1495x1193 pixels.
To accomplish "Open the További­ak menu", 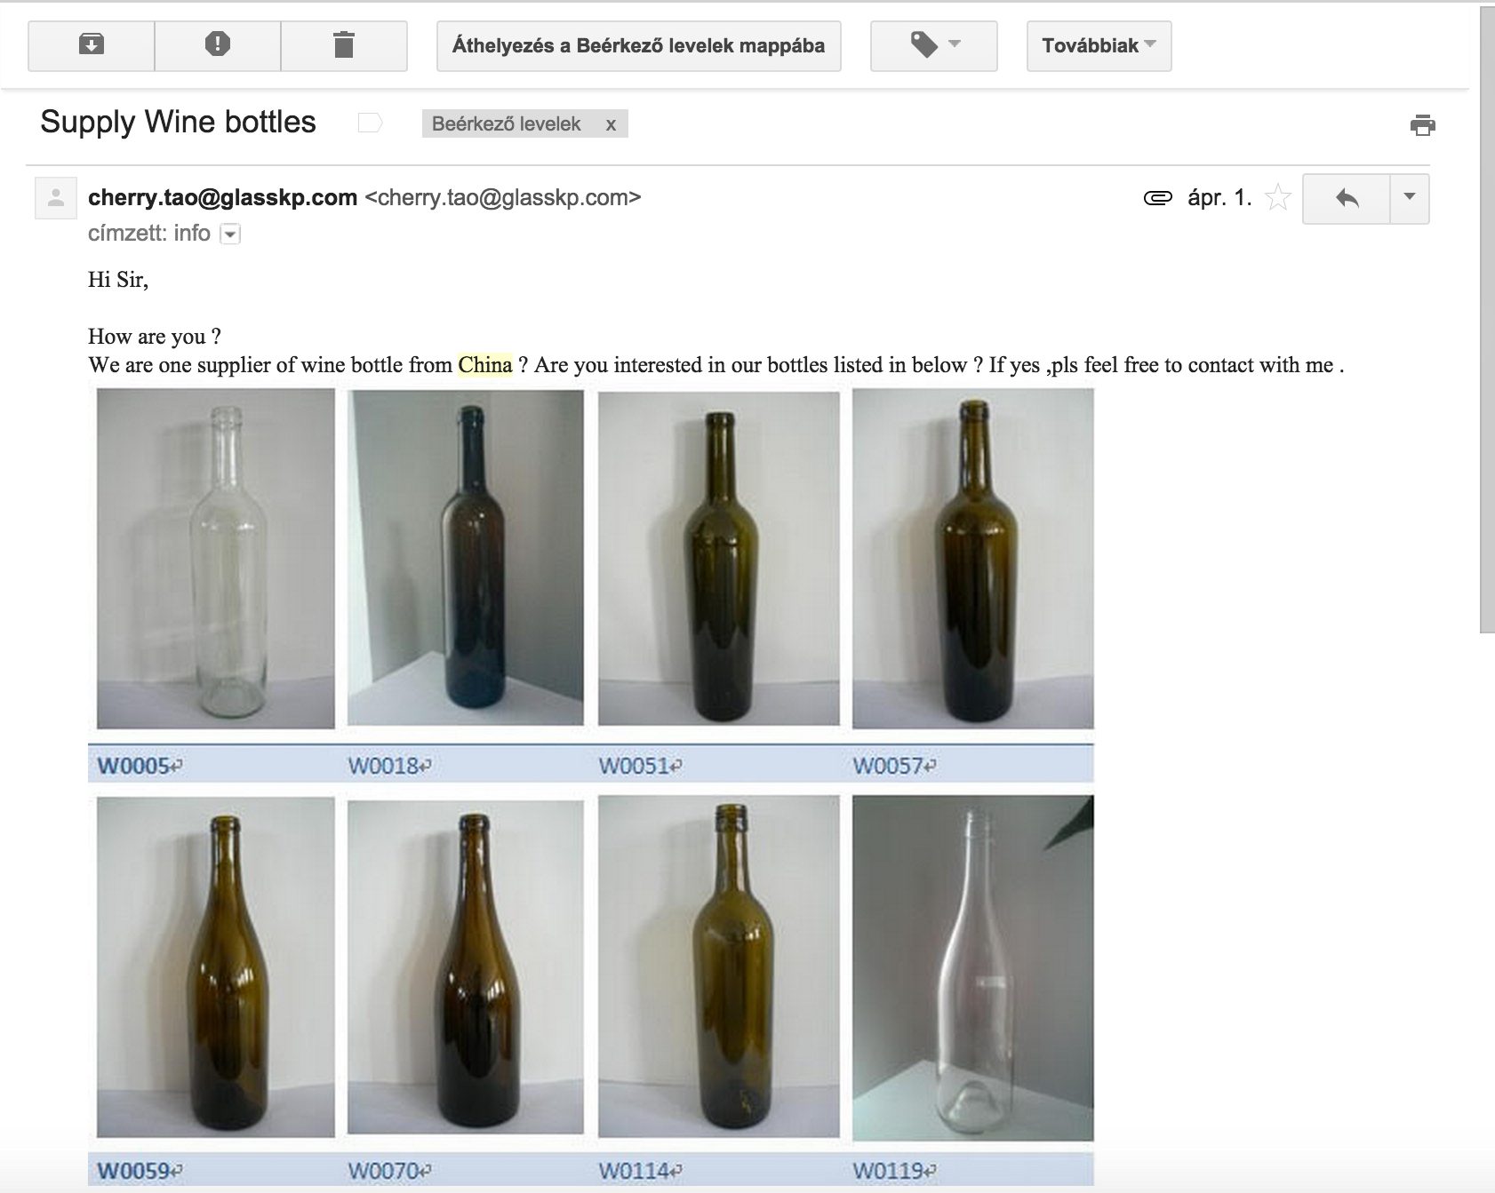I will [1099, 45].
